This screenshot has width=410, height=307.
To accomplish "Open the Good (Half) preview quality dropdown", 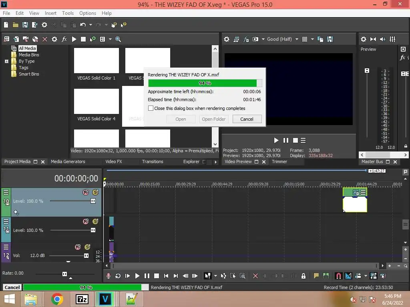I will point(297,39).
